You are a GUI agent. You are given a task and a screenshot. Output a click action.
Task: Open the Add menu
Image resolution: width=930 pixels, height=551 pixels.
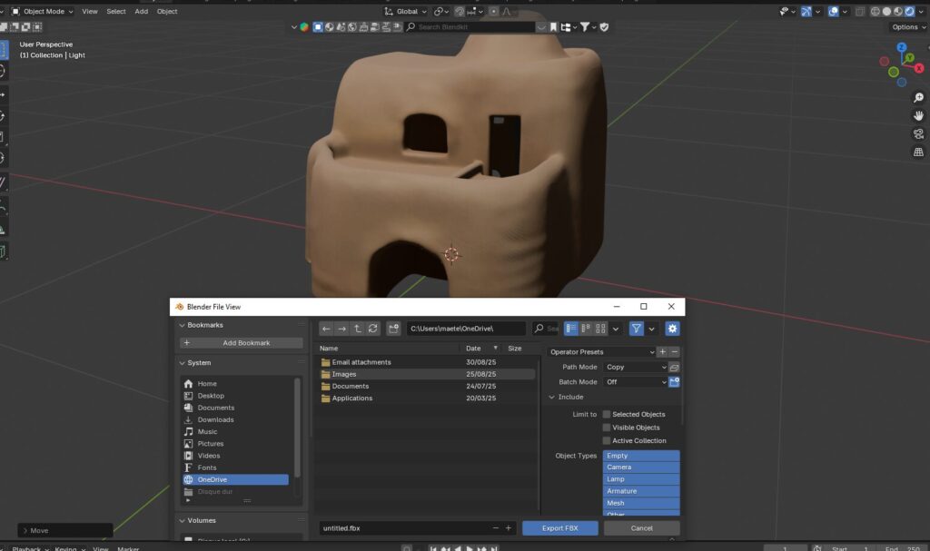pyautogui.click(x=141, y=11)
